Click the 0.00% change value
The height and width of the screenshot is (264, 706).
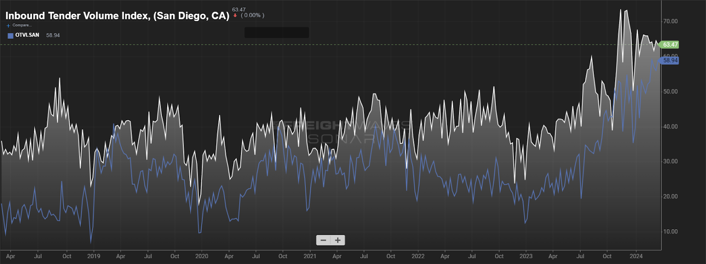[x=252, y=15]
